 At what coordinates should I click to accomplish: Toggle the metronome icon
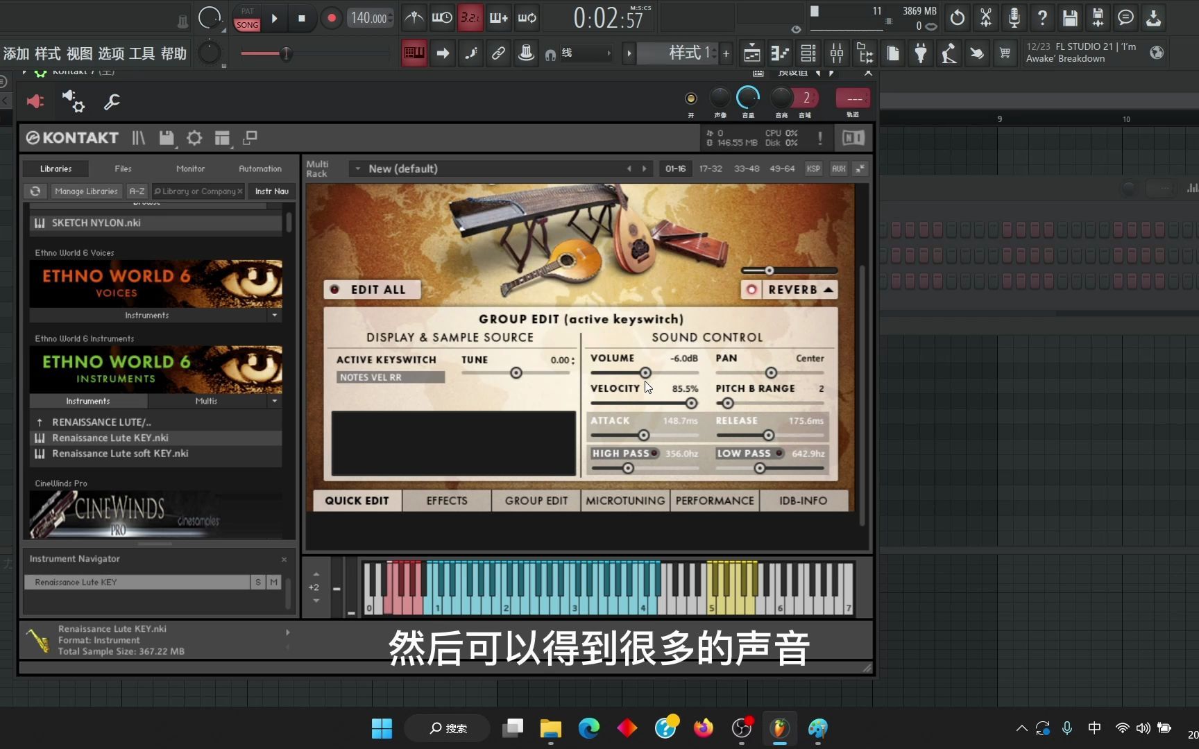(414, 17)
